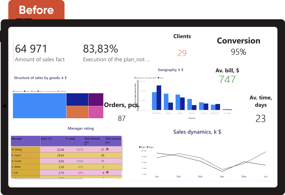Select France's light blue plan bar
Image resolution: width=285 pixels, height=195 pixels.
pos(201,106)
